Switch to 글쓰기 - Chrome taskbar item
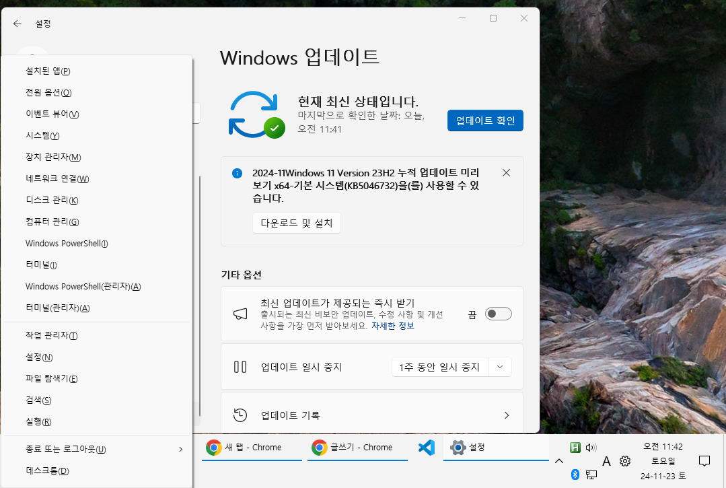 point(357,447)
